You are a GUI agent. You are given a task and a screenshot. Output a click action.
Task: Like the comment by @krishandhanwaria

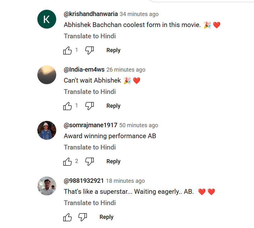[68, 50]
